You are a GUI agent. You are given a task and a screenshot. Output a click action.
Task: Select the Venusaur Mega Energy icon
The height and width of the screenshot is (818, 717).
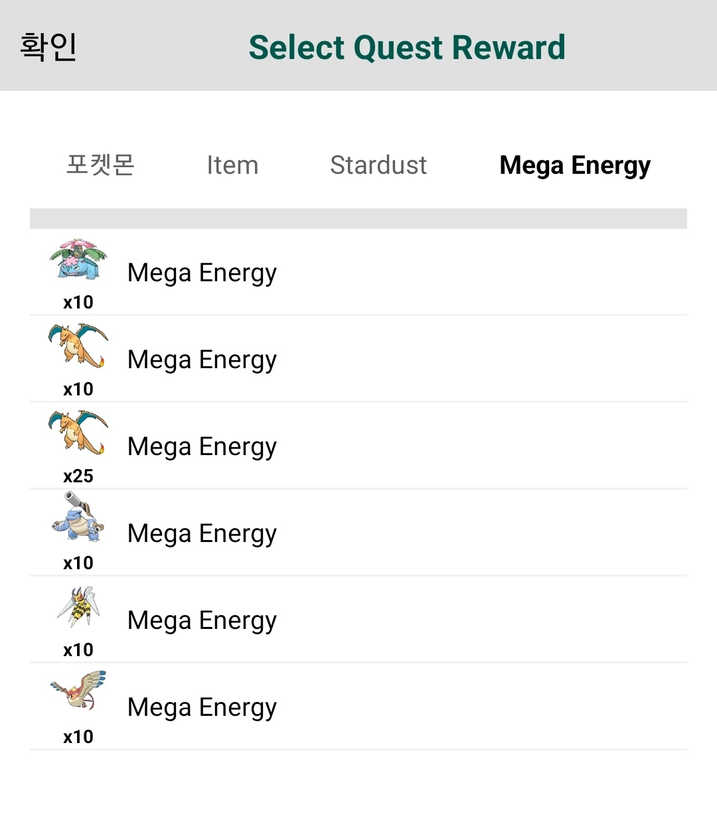point(78,259)
